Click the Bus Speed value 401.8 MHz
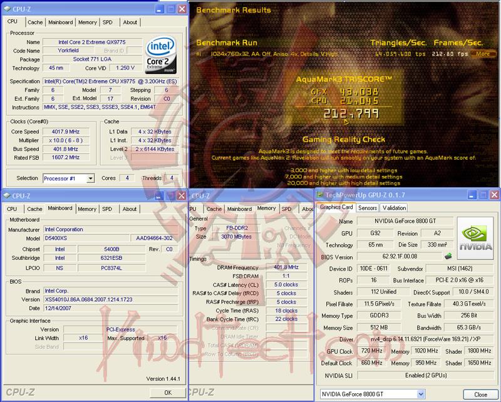The image size is (501, 402). click(x=66, y=149)
